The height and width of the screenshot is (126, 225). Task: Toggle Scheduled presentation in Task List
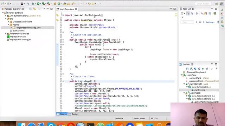(192, 13)
